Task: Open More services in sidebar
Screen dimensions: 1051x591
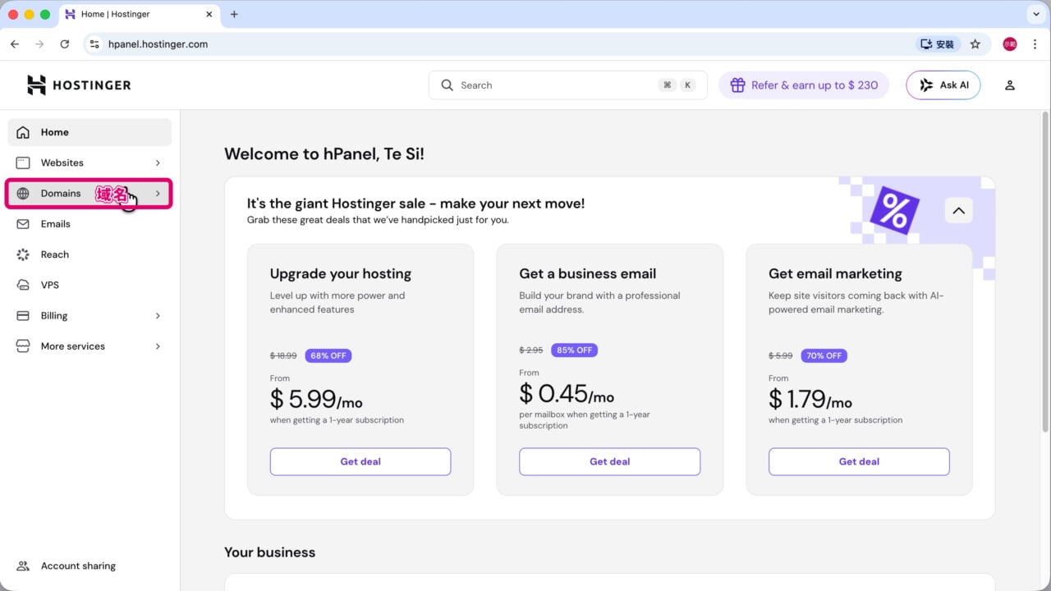Action: pyautogui.click(x=89, y=346)
